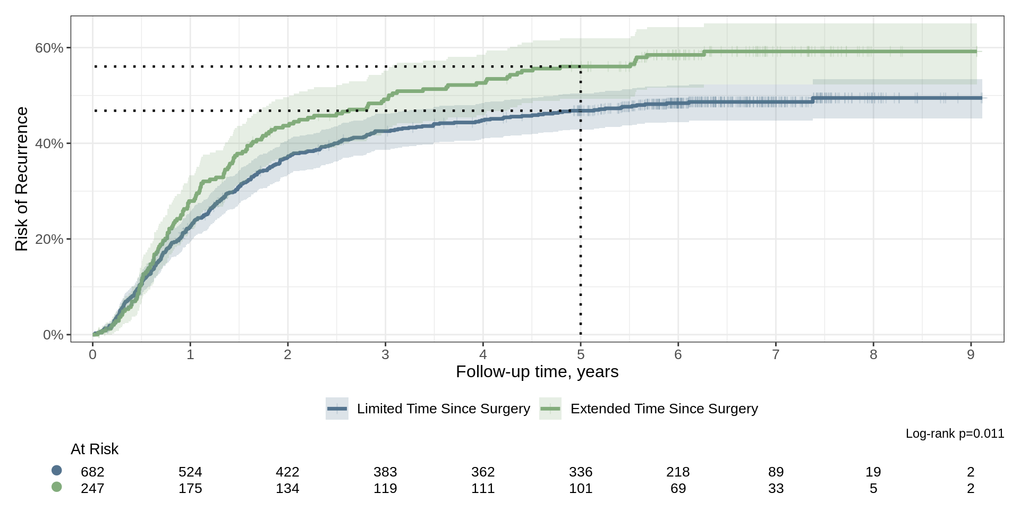Click the "Log-rank p=0.011" annotation
Viewport: 1020px width, 510px height.
(955, 433)
